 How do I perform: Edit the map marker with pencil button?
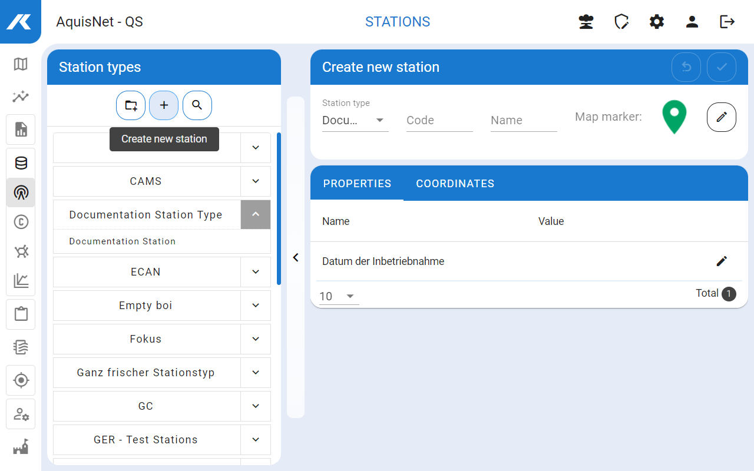click(721, 117)
